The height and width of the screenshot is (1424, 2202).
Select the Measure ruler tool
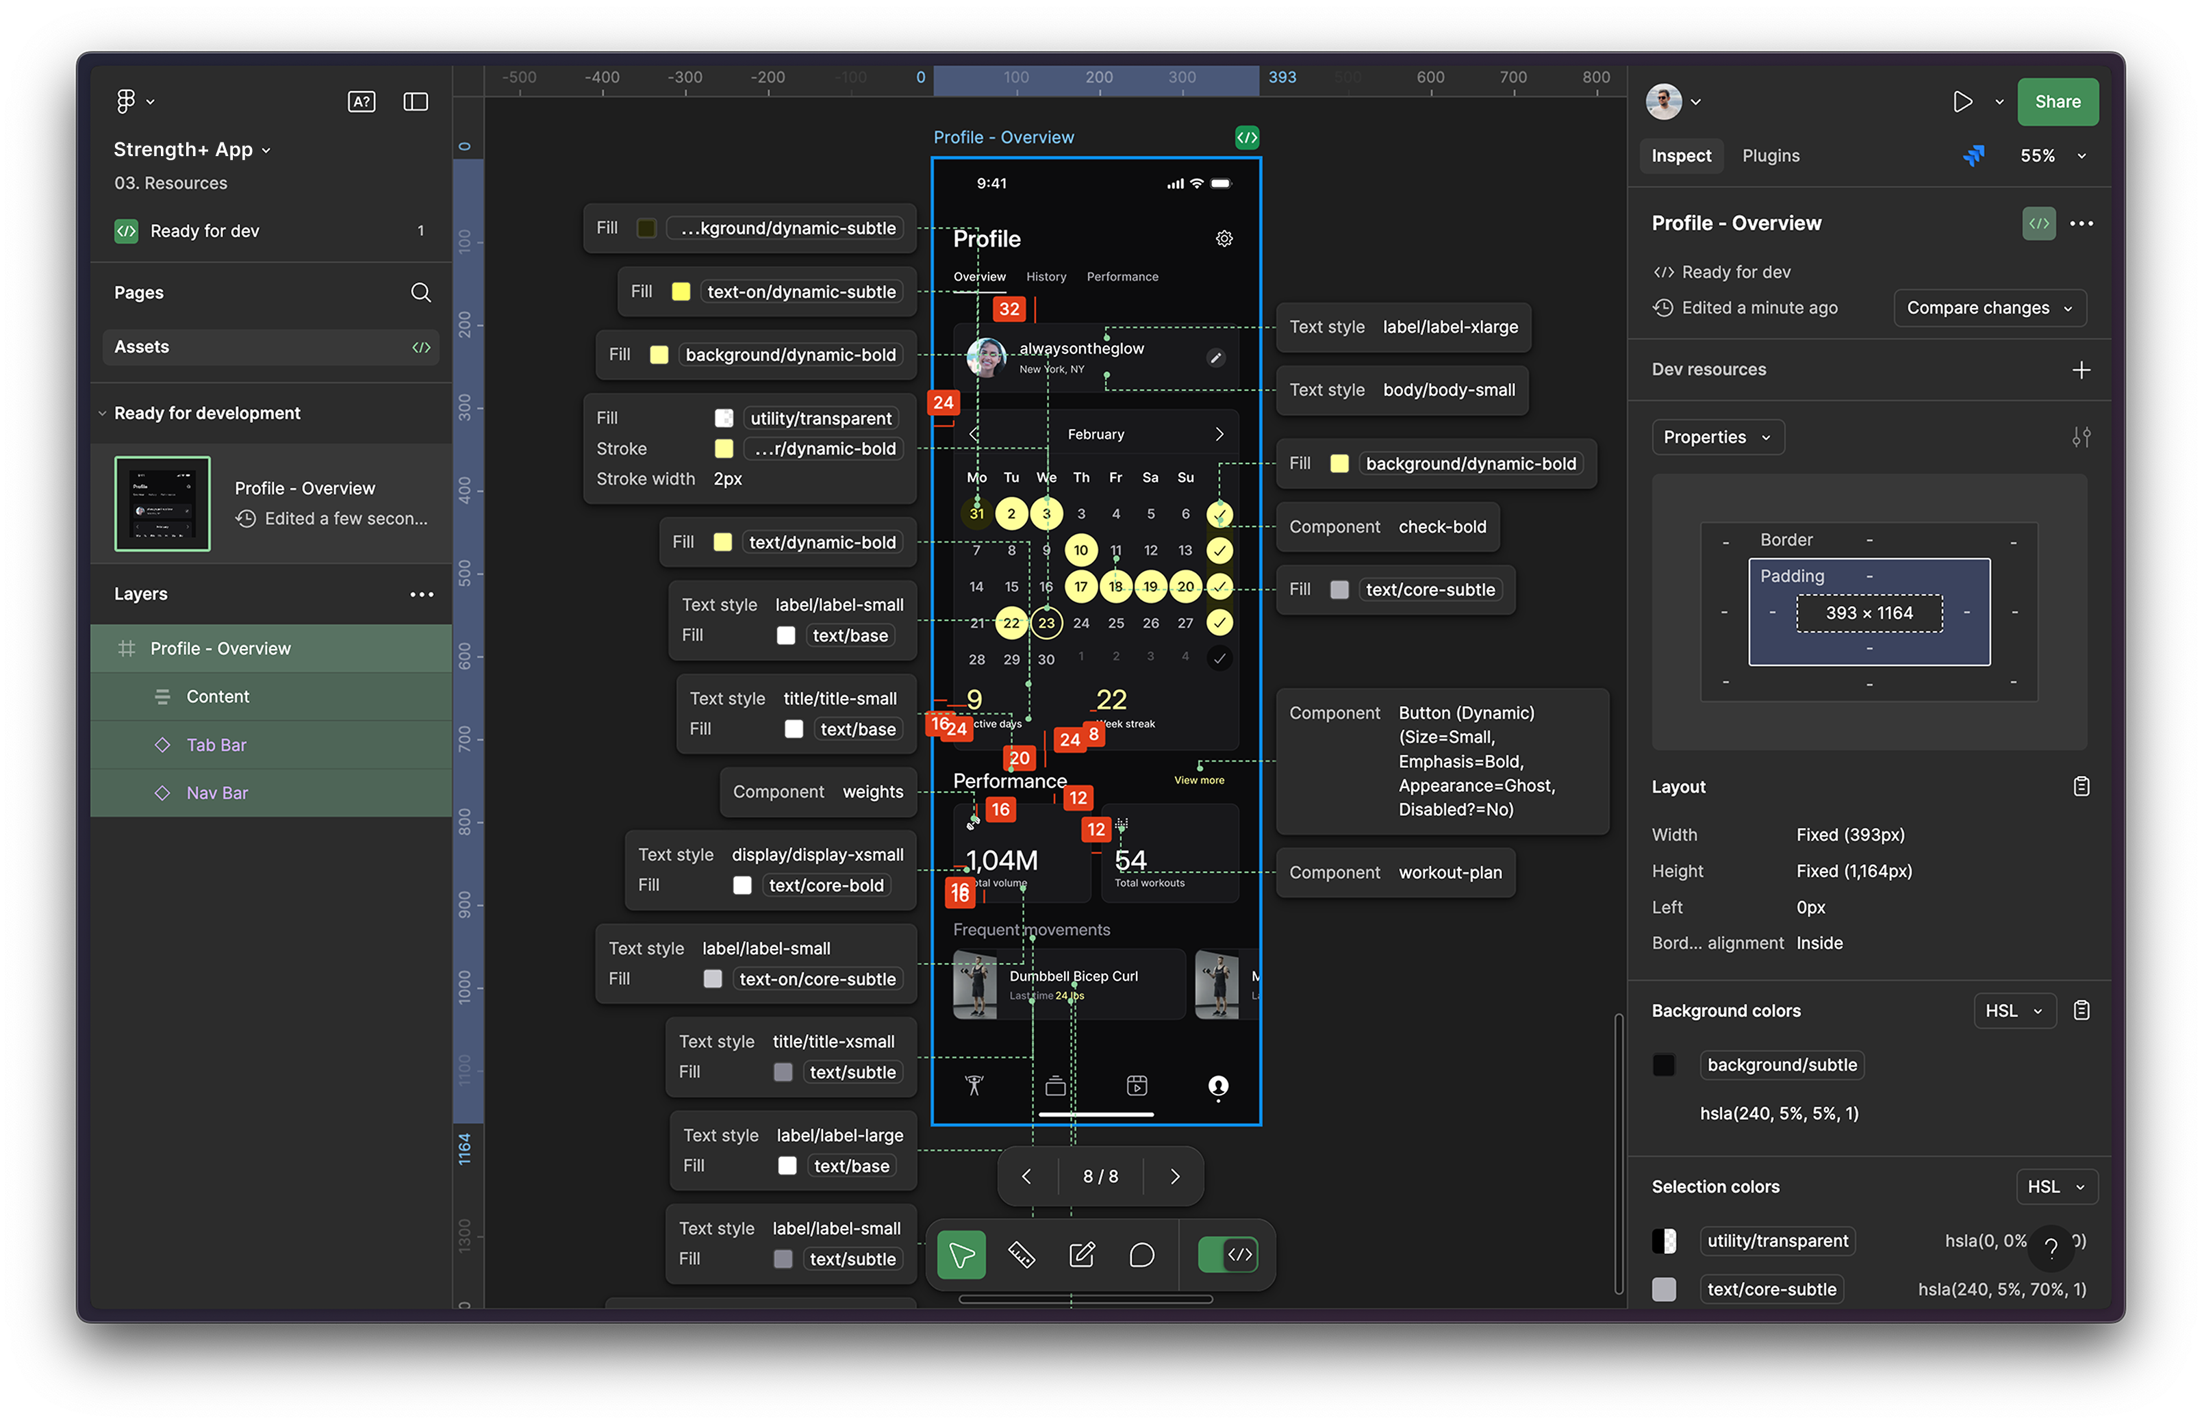pos(1021,1254)
